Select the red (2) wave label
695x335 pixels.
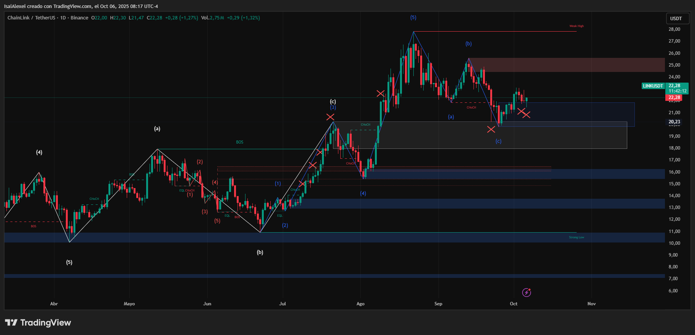[x=200, y=162]
